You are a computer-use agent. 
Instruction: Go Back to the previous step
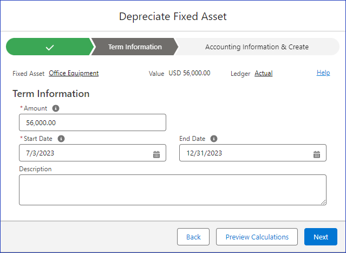193,237
